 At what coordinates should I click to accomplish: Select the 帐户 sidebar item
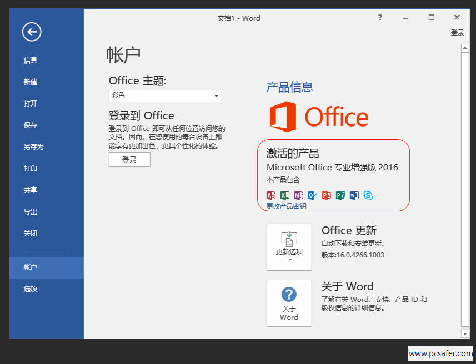(x=47, y=267)
